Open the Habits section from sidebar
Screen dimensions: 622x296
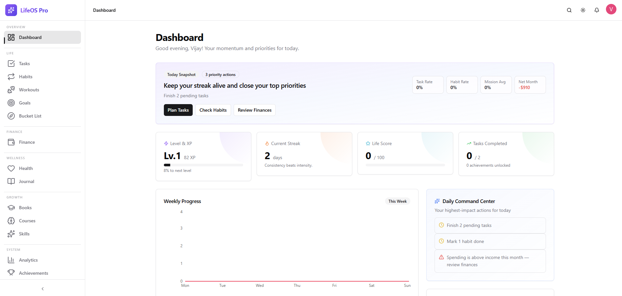pyautogui.click(x=25, y=77)
